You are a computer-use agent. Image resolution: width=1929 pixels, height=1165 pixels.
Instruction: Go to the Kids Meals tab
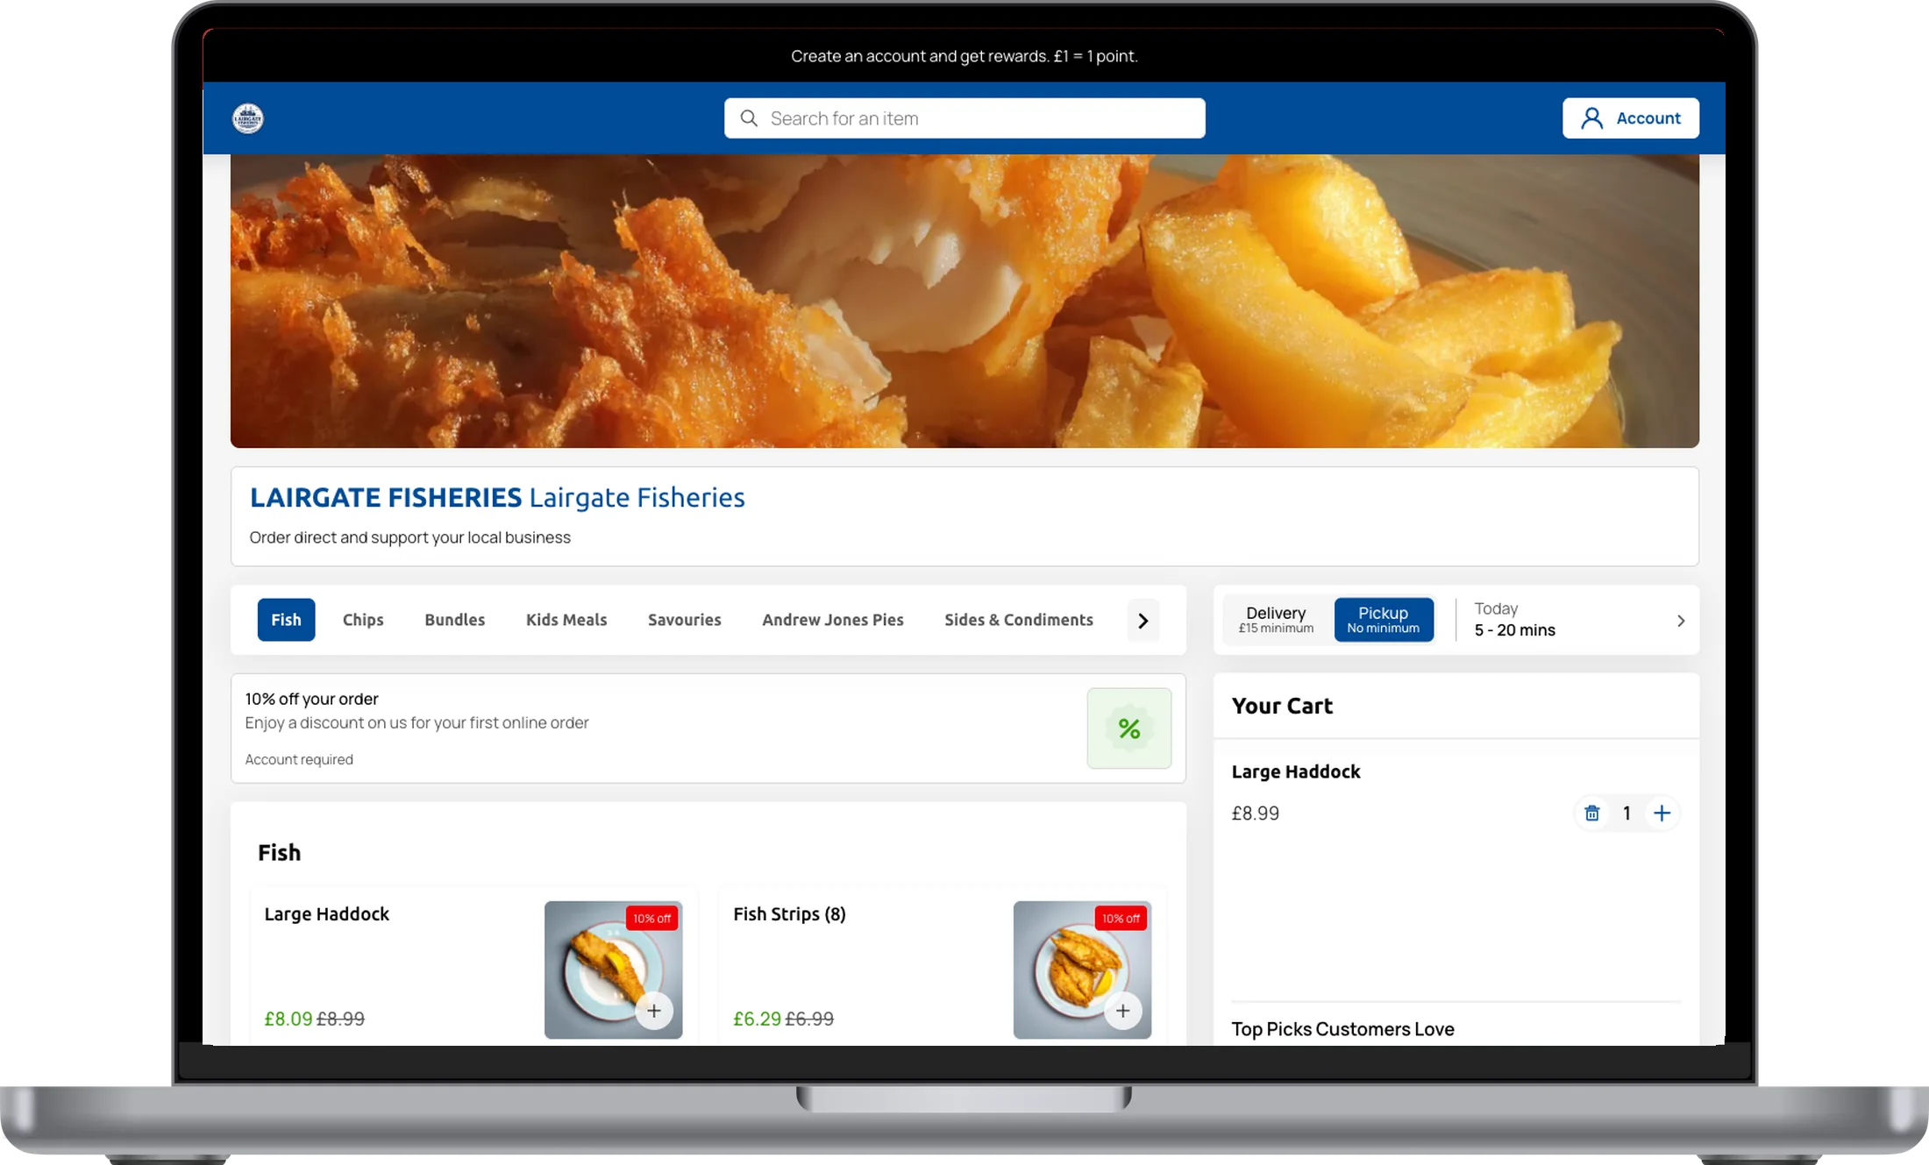(x=566, y=620)
